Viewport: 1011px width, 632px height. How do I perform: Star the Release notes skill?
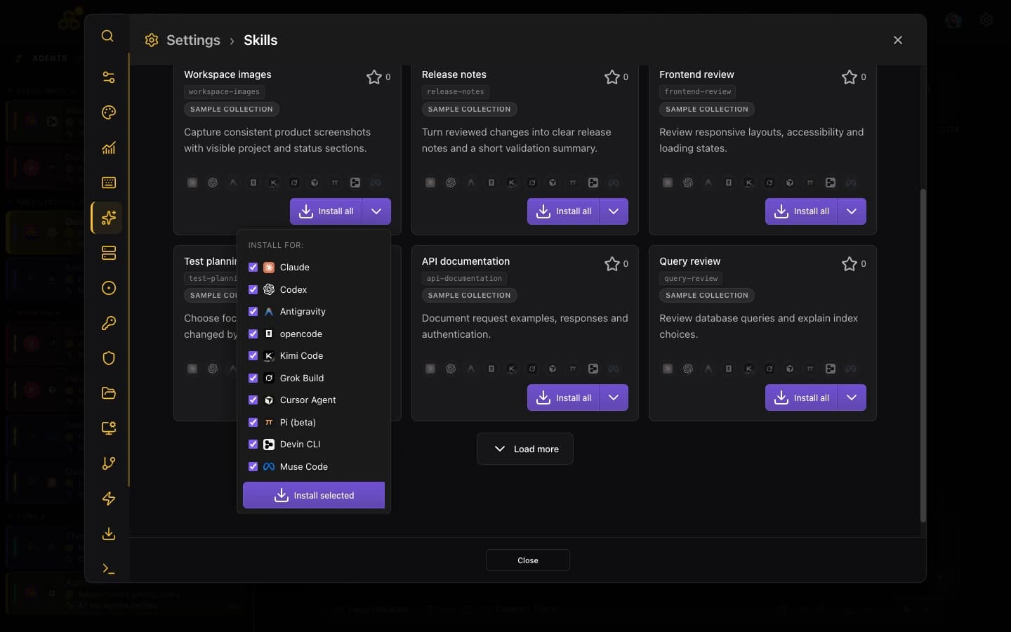(612, 77)
